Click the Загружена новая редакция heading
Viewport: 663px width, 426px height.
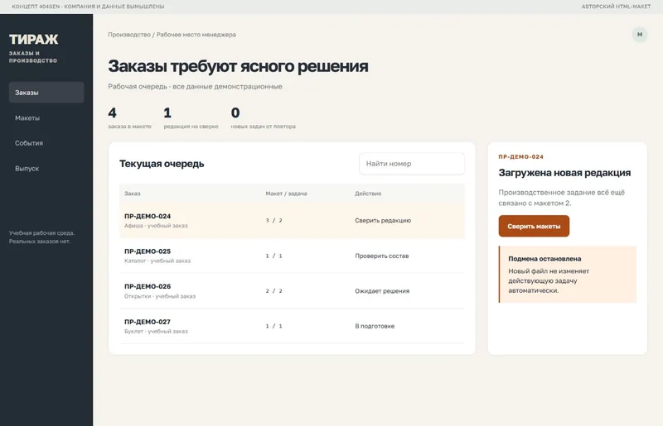click(564, 173)
